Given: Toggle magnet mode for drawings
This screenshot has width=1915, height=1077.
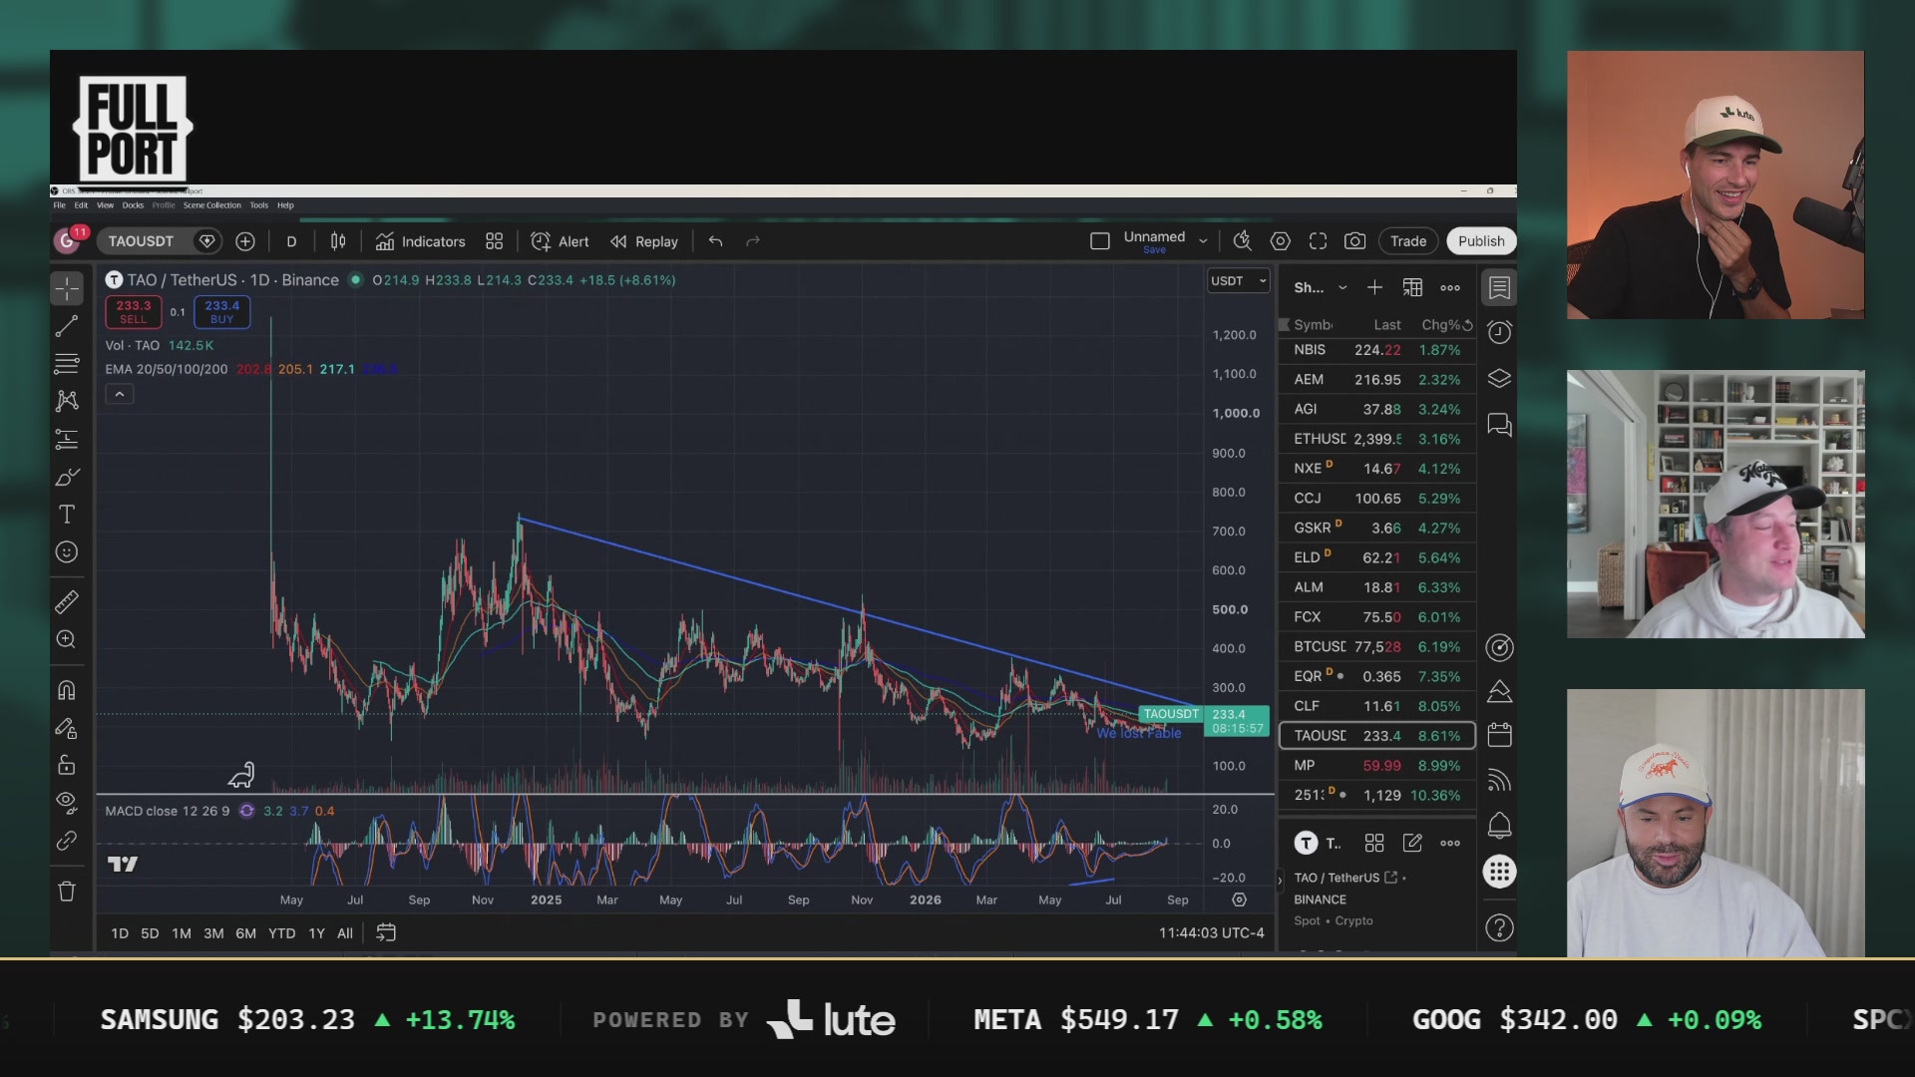Looking at the screenshot, I should point(67,690).
